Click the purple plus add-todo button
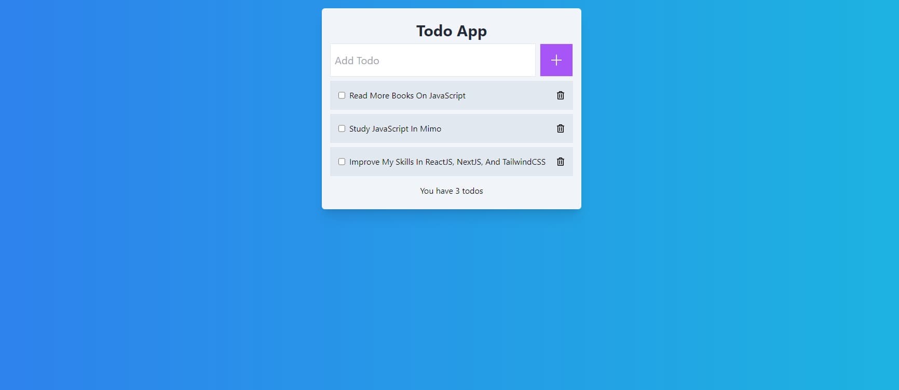 pyautogui.click(x=556, y=60)
